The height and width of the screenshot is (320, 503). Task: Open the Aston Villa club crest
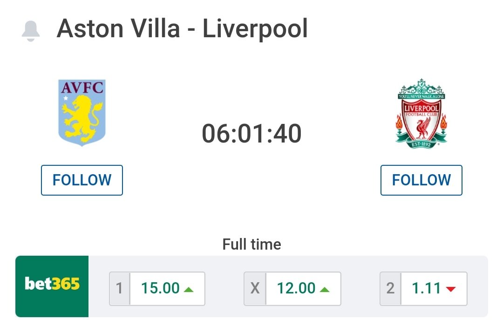pyautogui.click(x=82, y=112)
